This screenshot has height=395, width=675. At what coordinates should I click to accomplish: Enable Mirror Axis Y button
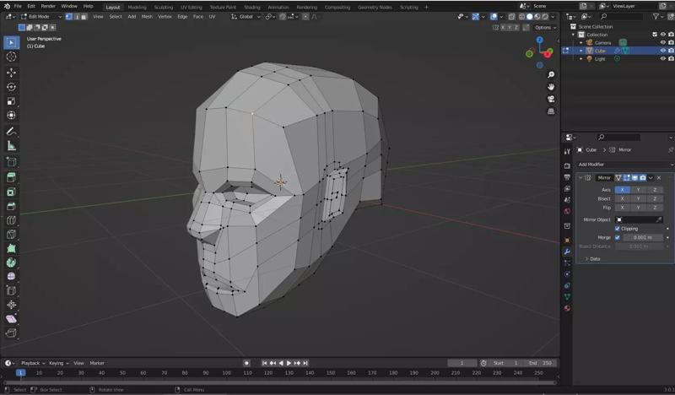639,190
